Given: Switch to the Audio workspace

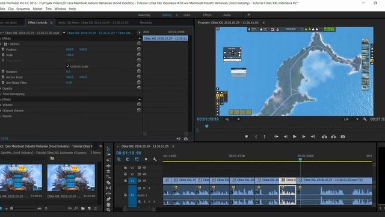Looking at the screenshot, I should (227, 15).
